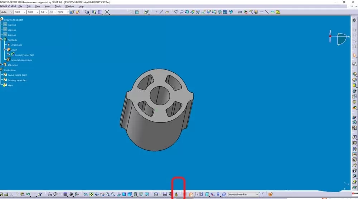This screenshot has height=199, width=358.
Task: Click the gray inner part 3D model
Action: pyautogui.click(x=157, y=110)
